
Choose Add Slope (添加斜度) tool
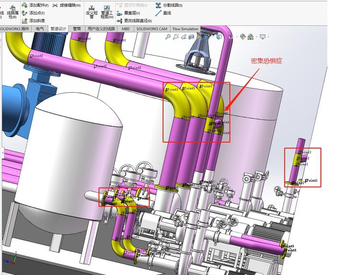34,21
